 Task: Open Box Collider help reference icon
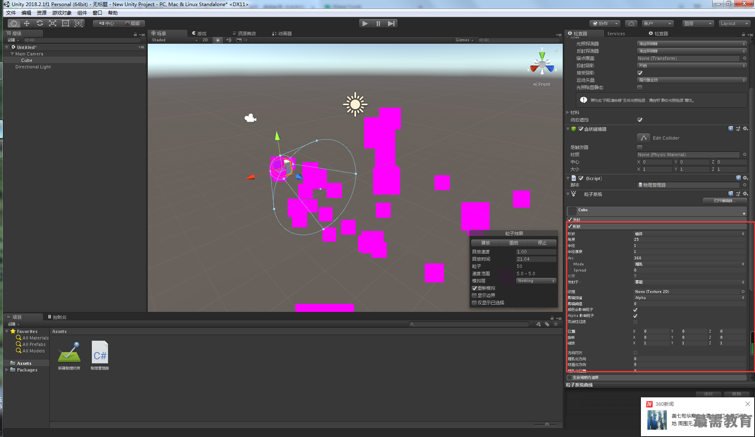(731, 129)
